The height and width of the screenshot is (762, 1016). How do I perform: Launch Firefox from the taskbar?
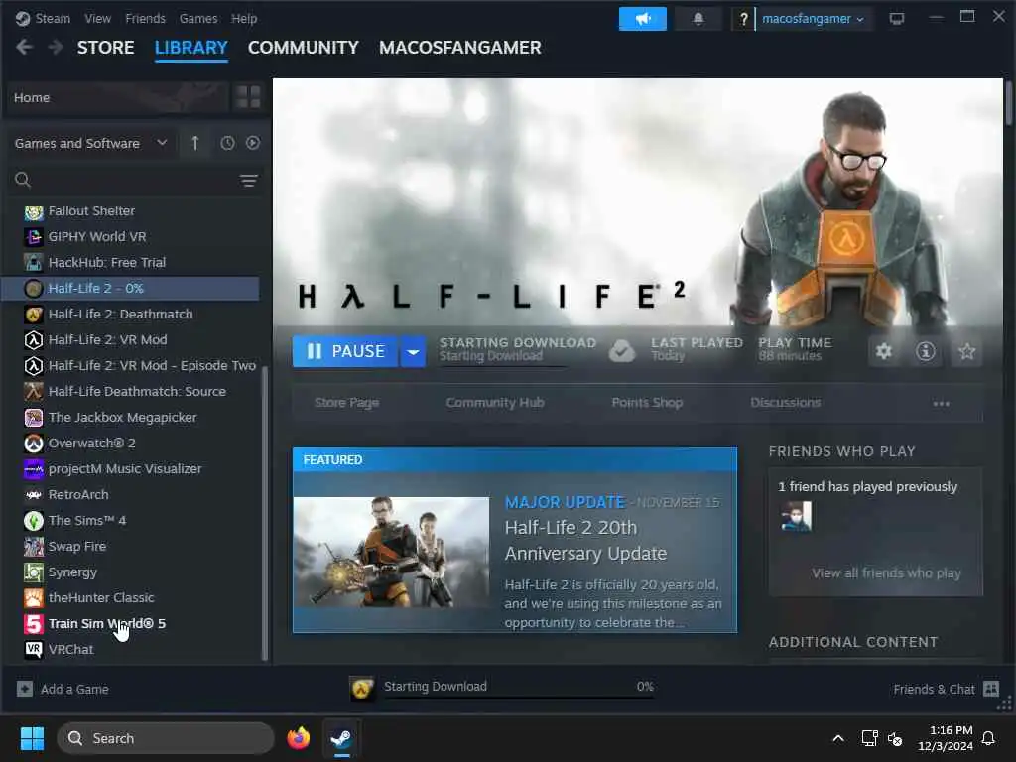click(298, 738)
